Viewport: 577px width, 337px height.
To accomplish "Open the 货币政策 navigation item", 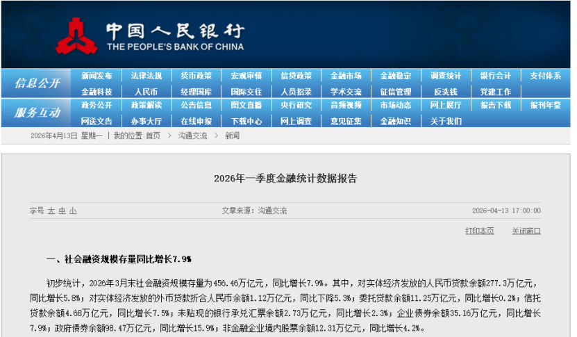I will click(x=196, y=76).
